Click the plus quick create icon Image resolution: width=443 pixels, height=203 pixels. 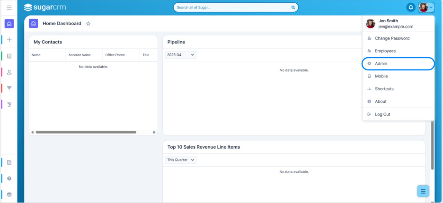(9, 40)
